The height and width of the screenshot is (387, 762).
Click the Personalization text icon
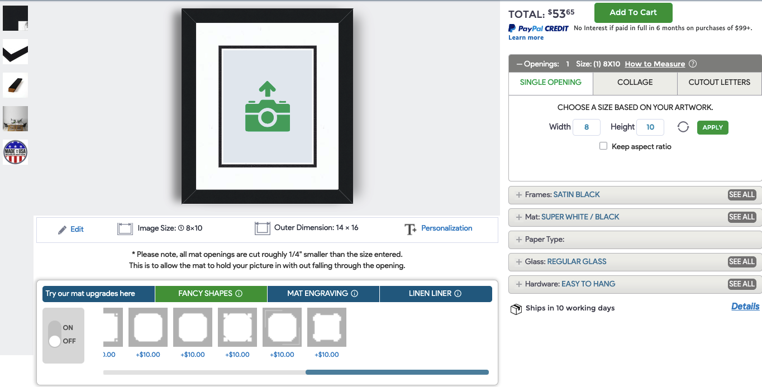click(410, 229)
